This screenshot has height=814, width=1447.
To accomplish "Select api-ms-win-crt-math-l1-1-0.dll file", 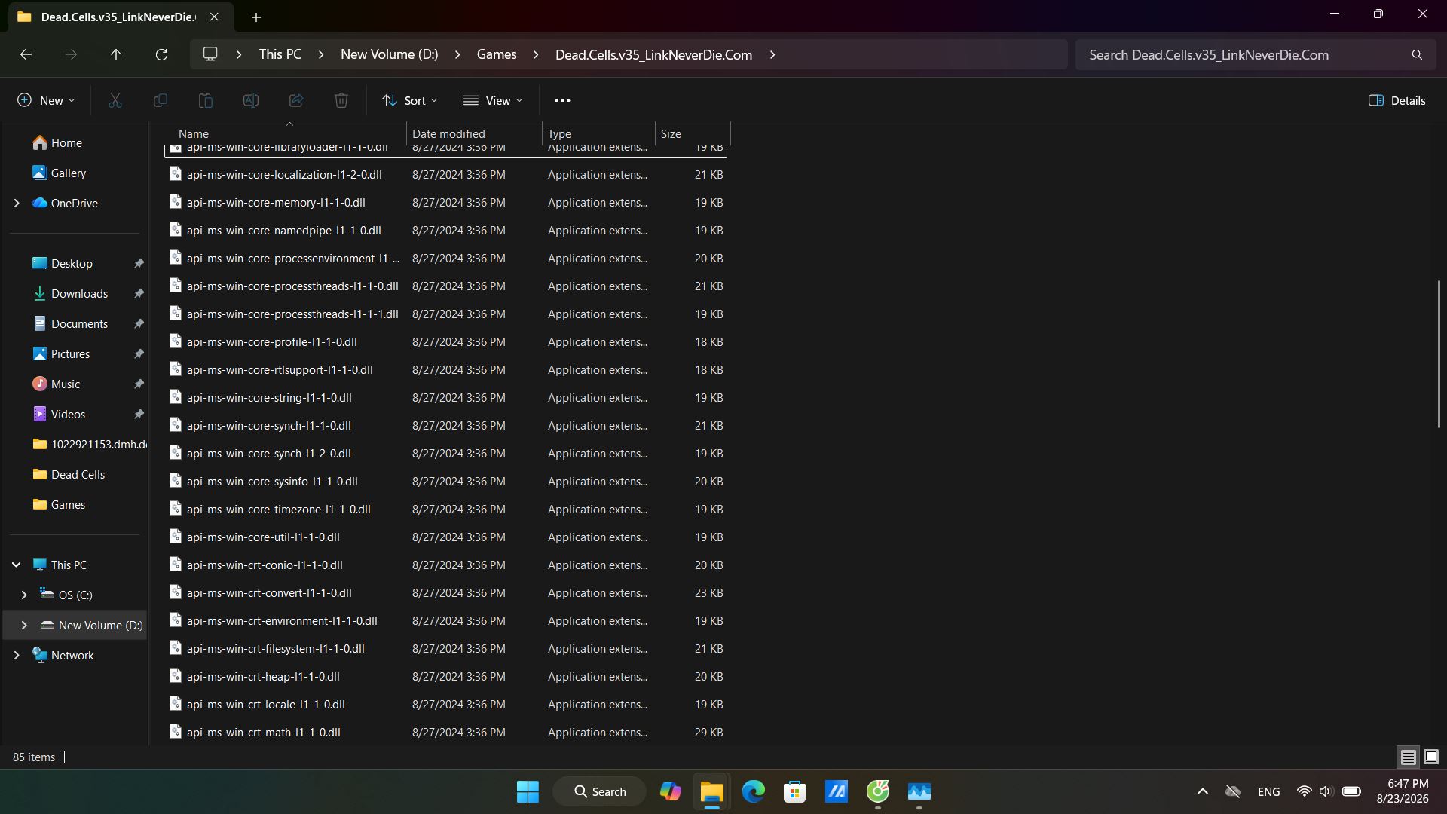I will (x=445, y=732).
